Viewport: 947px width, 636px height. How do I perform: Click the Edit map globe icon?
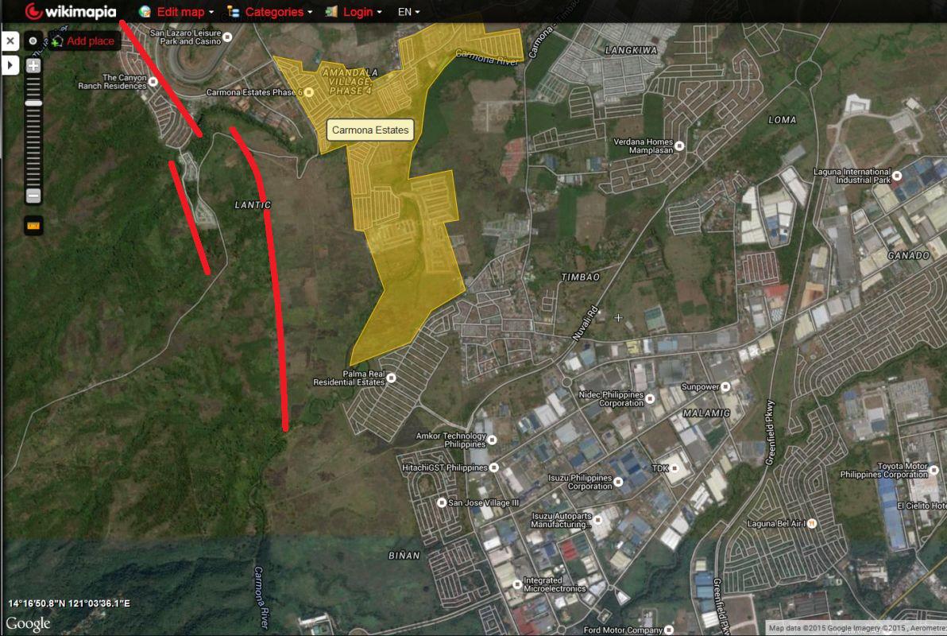[x=145, y=11]
